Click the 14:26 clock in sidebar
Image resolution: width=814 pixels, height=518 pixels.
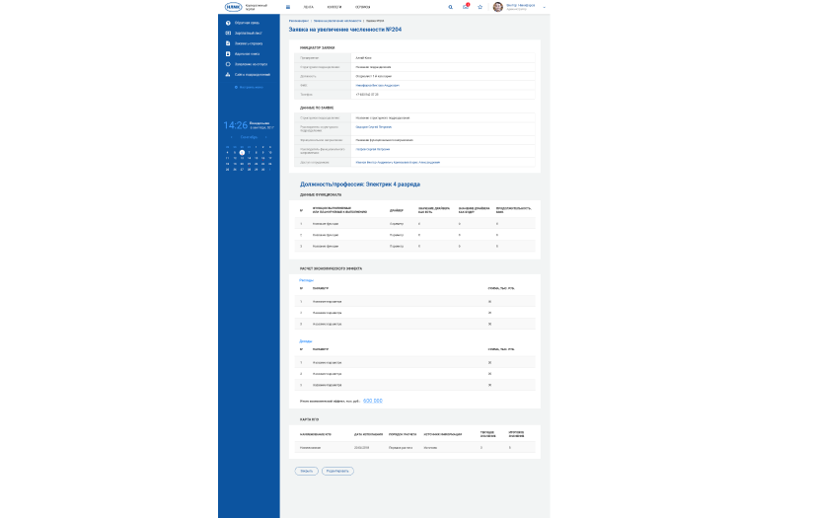[236, 125]
